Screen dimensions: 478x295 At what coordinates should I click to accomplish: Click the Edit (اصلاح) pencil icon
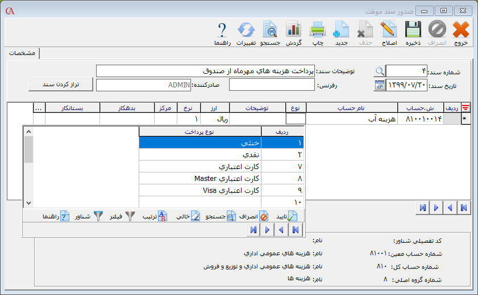pyautogui.click(x=389, y=29)
